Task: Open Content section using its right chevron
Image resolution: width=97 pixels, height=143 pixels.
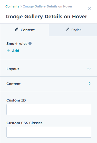Action: point(90,83)
